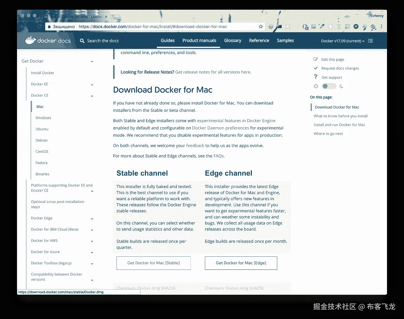Click the Docker docs whale logo
Screen dimensions: 404x319
(31, 40)
